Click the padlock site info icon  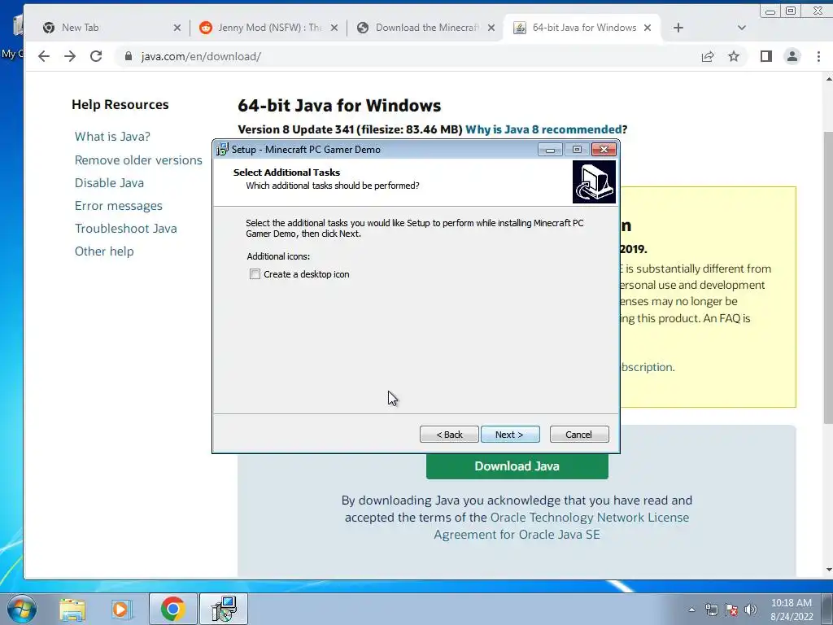click(128, 56)
